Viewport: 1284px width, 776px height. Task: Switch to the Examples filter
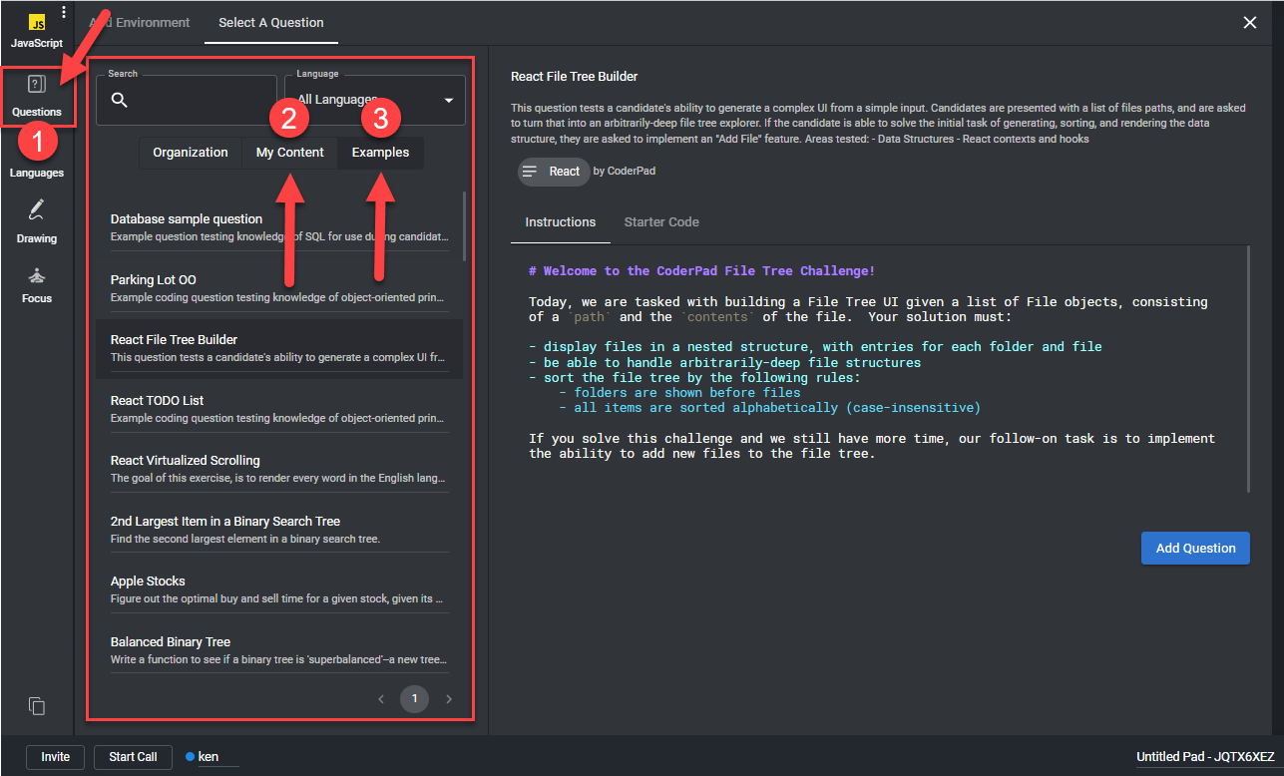[380, 153]
